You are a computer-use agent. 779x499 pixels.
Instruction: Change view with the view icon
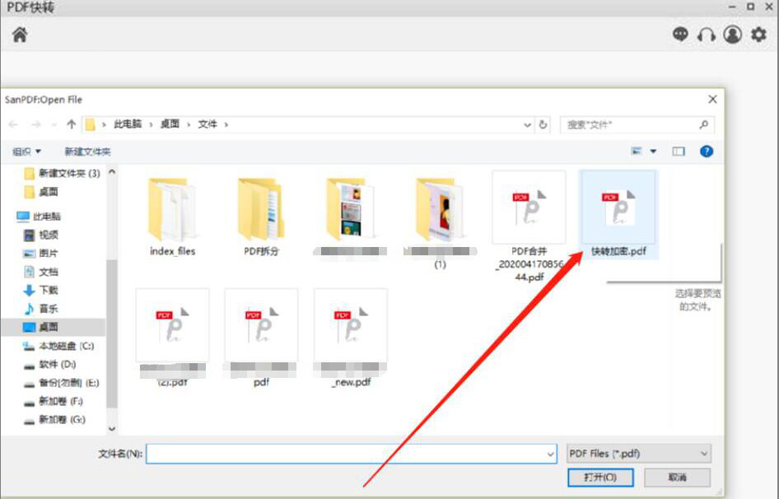point(637,151)
